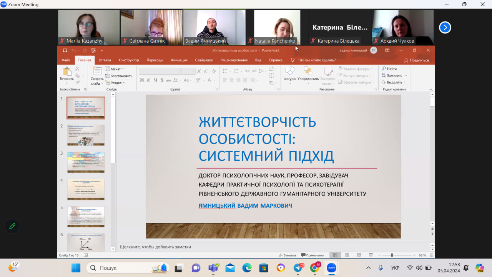492x277 pixels.
Task: Toggle the Заметки notes pane
Action: (x=287, y=255)
